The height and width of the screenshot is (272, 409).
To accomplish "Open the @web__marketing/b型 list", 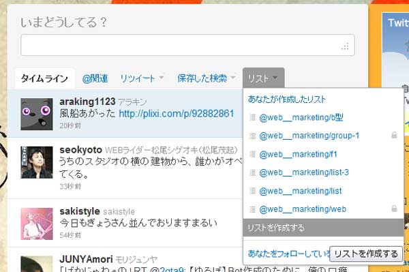I will point(301,118).
